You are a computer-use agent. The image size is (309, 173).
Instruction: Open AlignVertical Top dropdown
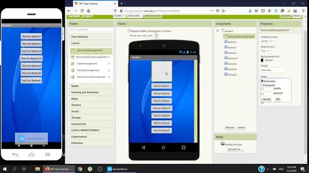266,51
